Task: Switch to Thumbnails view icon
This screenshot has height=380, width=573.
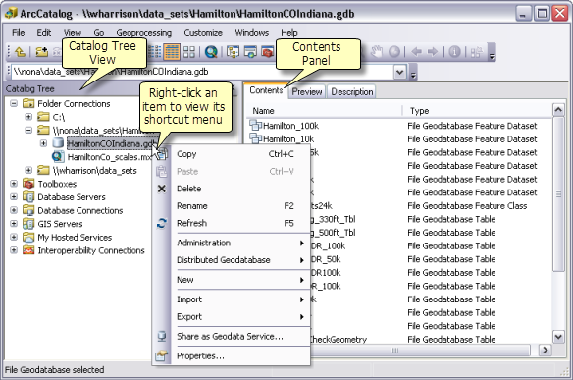Action: coord(189,52)
